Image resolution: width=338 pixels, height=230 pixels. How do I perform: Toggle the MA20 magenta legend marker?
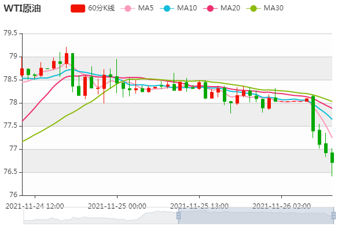(x=210, y=9)
